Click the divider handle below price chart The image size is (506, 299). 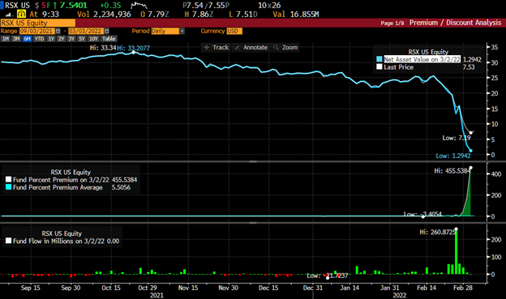click(x=253, y=161)
